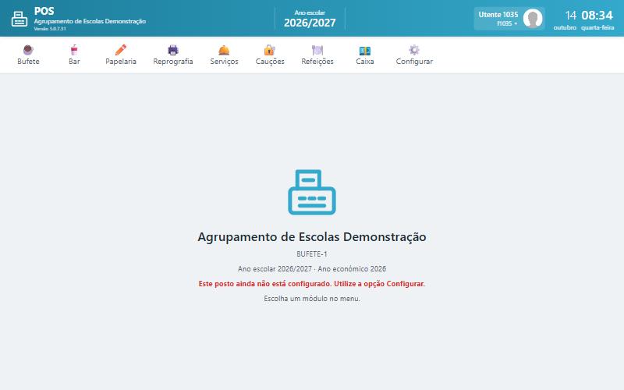Screen dimensions: 624x390
Task: Click the Refeições menu label
Action: [317, 62]
